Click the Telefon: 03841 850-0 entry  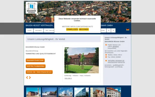coord(115,55)
